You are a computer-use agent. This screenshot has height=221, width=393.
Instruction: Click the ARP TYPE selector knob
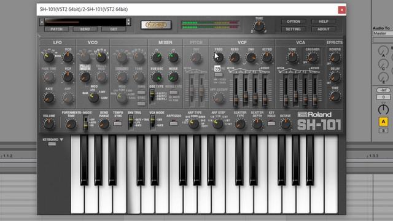(193, 124)
